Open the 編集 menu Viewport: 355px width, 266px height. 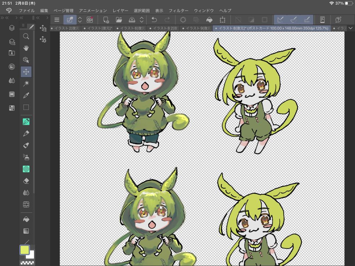(44, 11)
